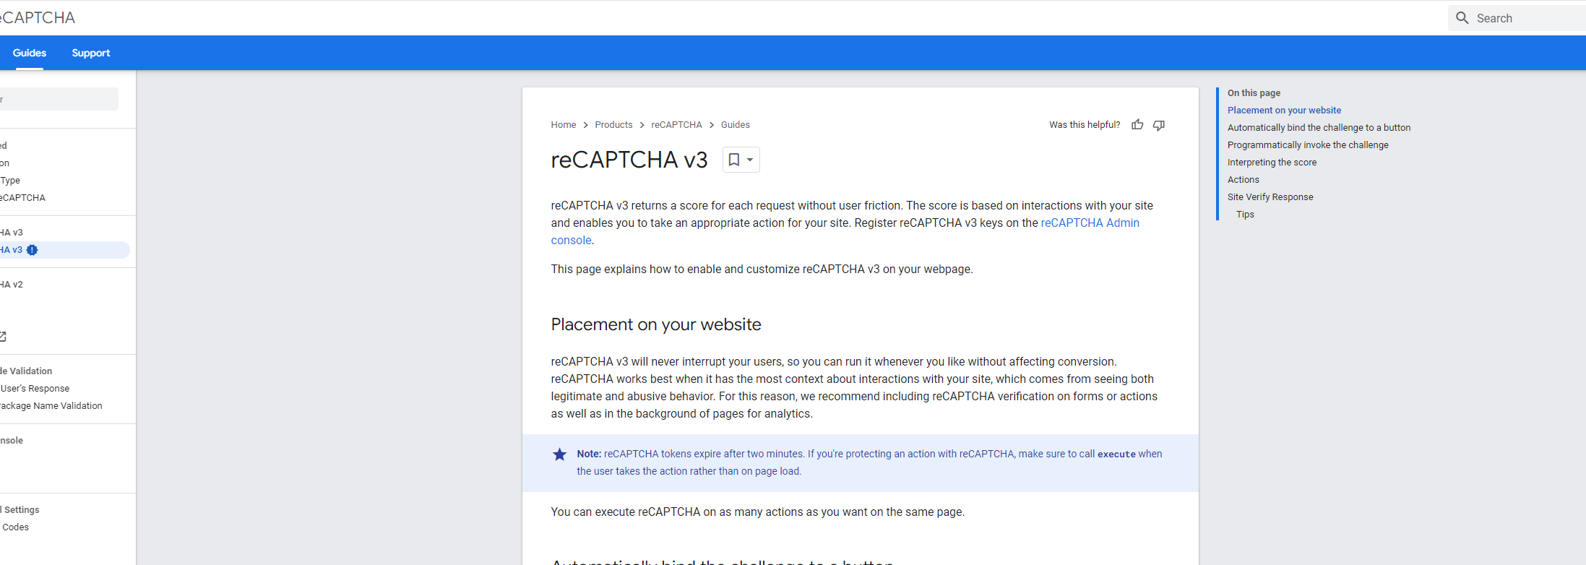Go to the Home breadcrumb
This screenshot has height=565, width=1586.
pos(564,125)
